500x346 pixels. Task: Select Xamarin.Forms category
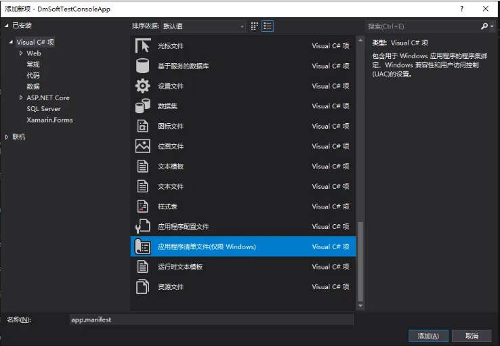tap(49, 120)
